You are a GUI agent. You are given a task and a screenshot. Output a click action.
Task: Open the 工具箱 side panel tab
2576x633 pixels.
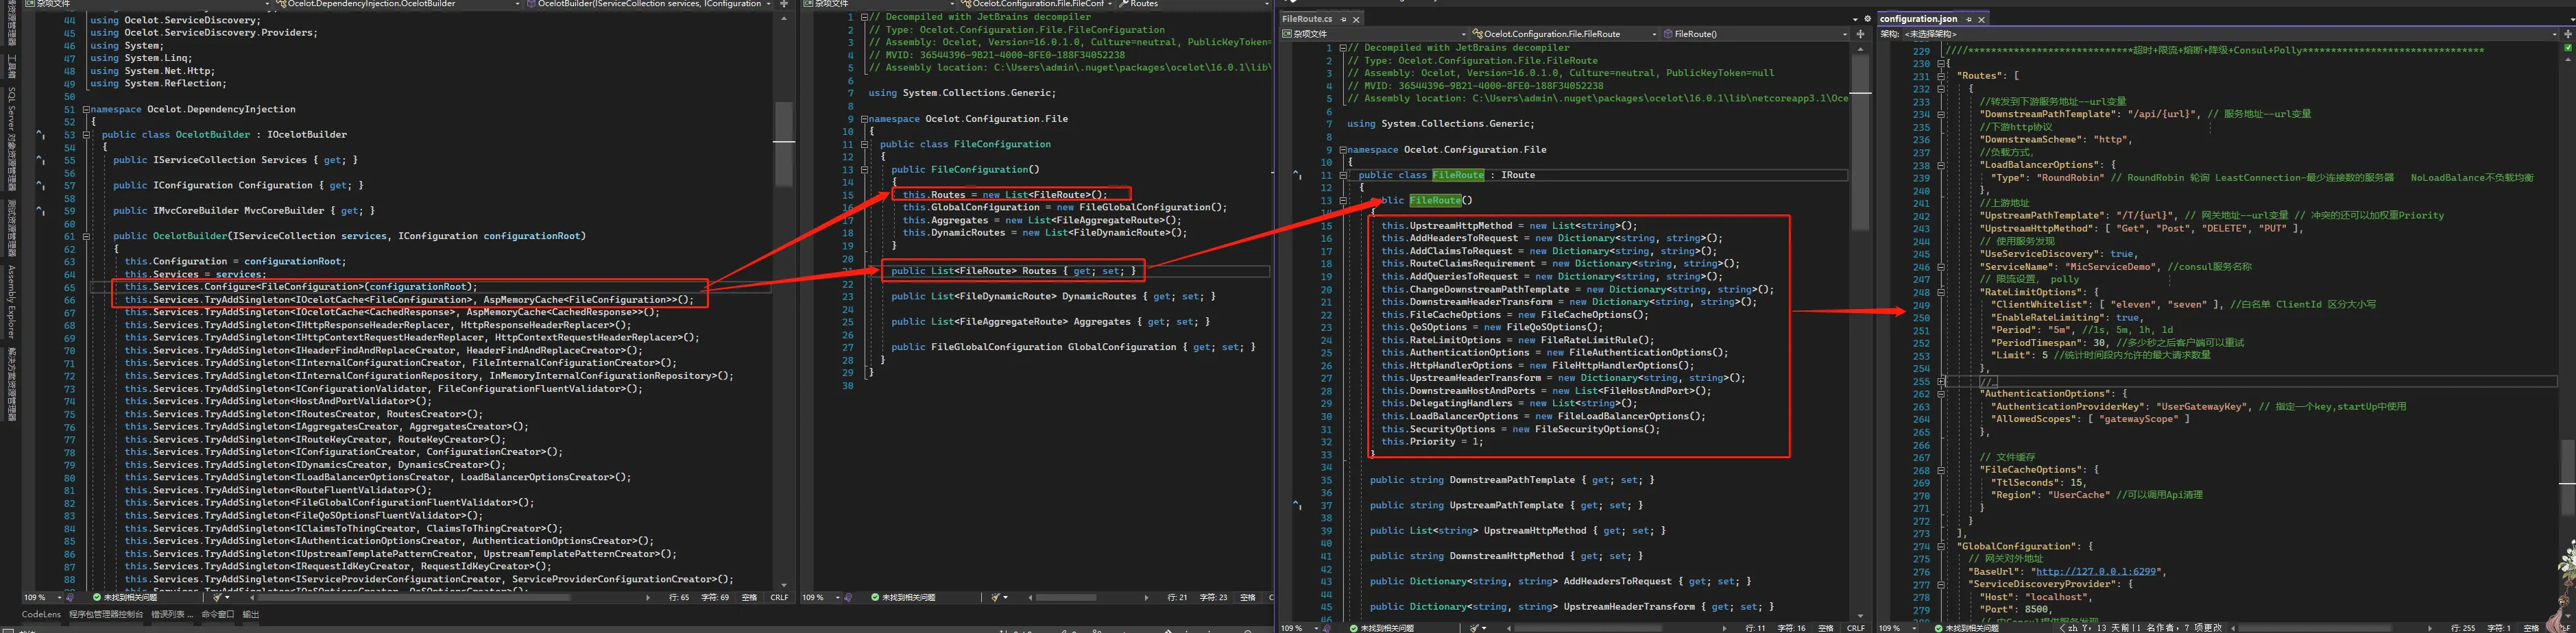11,68
